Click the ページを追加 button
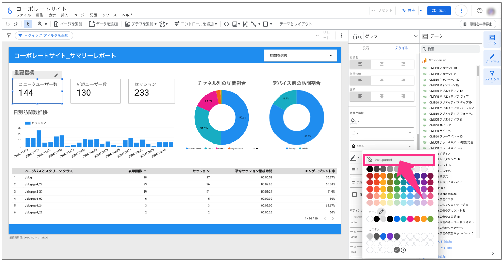Viewport: 504px width, 263px height. [68, 24]
